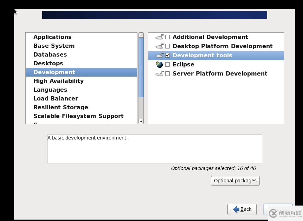The image size is (303, 221).
Task: Click the Eclipse globe icon
Action: (x=160, y=65)
